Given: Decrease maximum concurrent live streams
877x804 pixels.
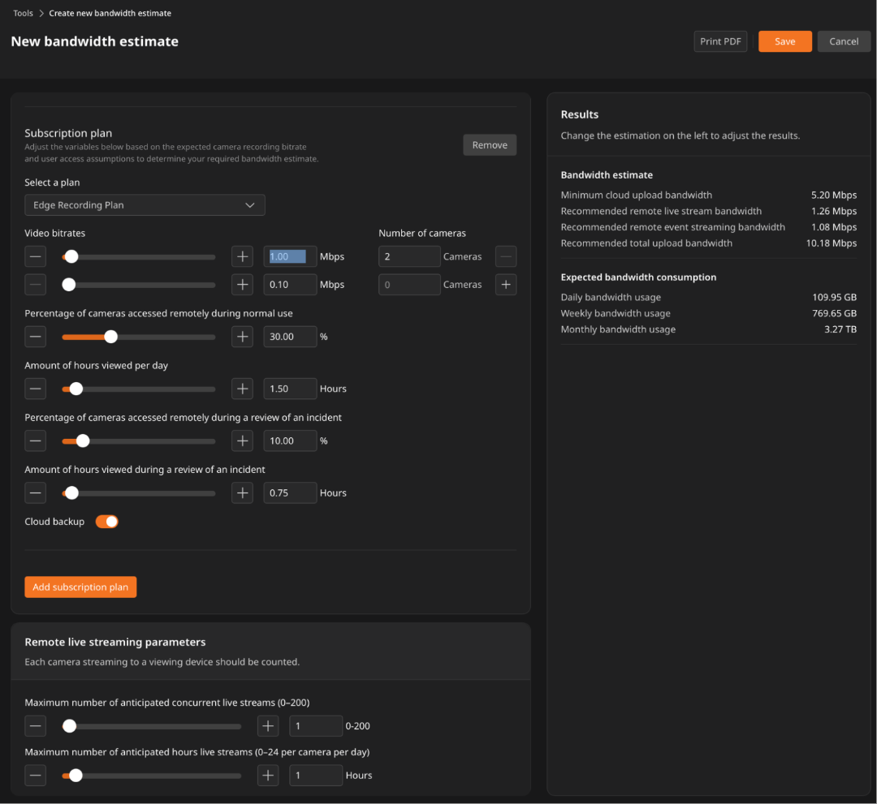Looking at the screenshot, I should coord(35,726).
